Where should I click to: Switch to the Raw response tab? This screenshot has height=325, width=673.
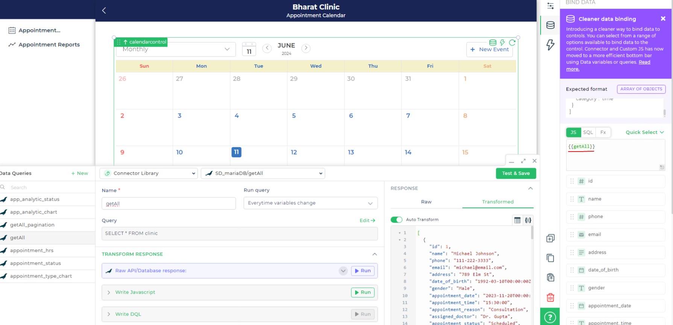coord(426,202)
